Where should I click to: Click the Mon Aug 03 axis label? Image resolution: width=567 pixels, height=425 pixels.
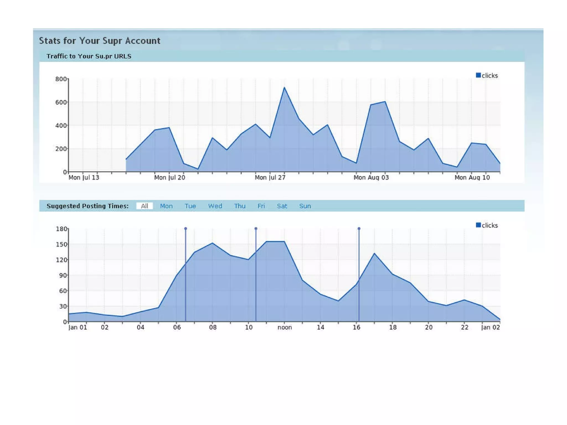pos(371,177)
